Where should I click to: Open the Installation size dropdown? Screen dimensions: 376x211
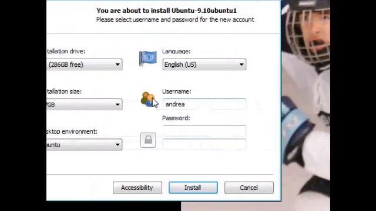pyautogui.click(x=85, y=104)
